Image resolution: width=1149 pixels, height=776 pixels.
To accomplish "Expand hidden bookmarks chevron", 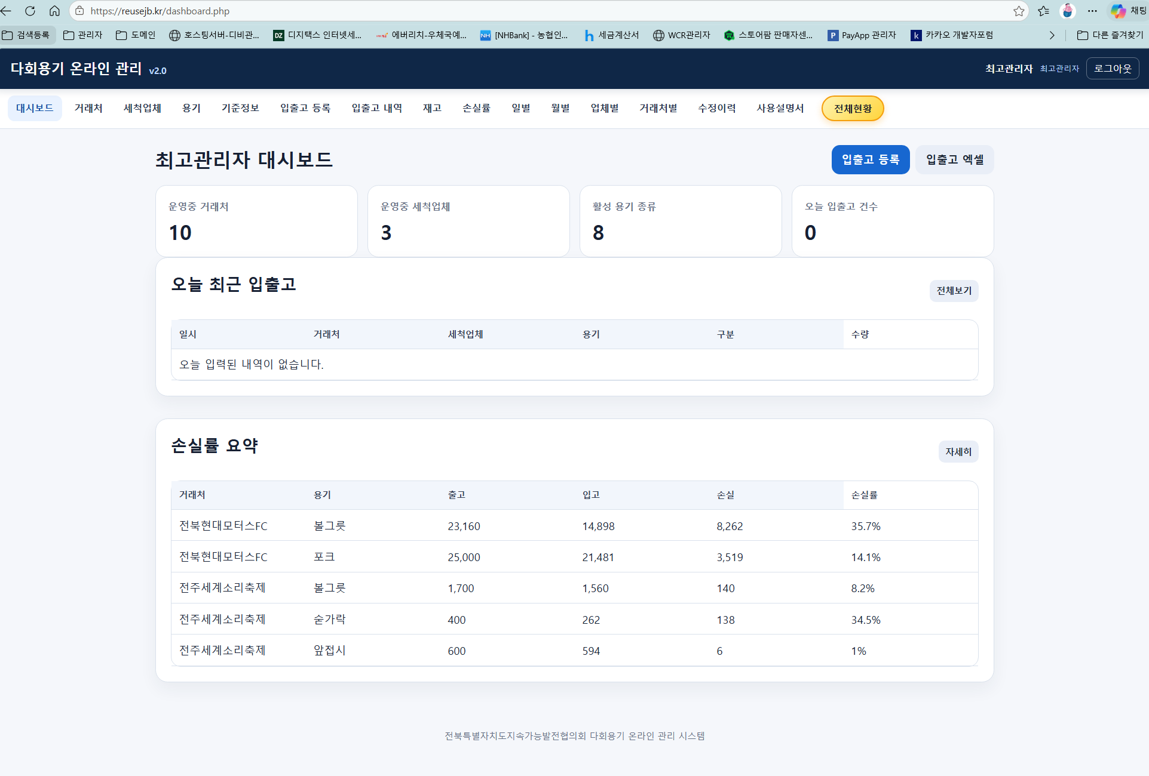I will pos(1052,35).
